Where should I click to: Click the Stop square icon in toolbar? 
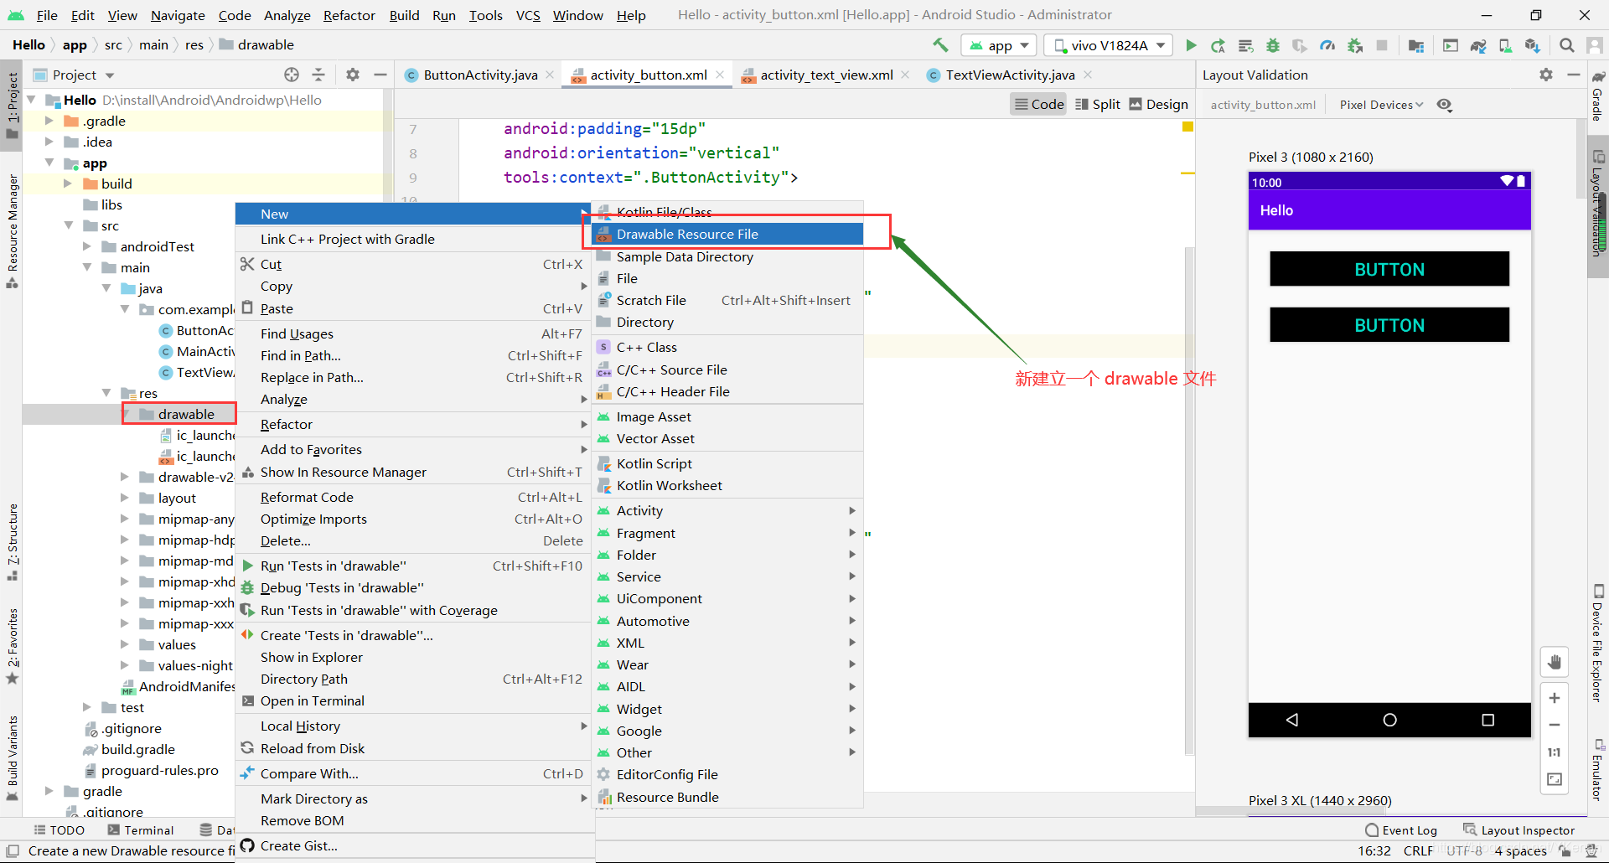[1382, 45]
